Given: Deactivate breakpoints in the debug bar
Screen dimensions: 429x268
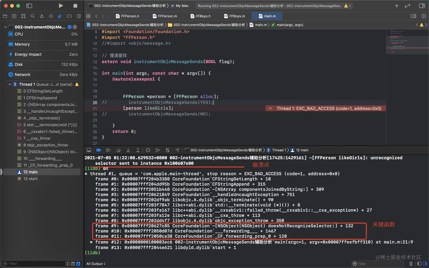Looking at the screenshot, I should (x=99, y=150).
